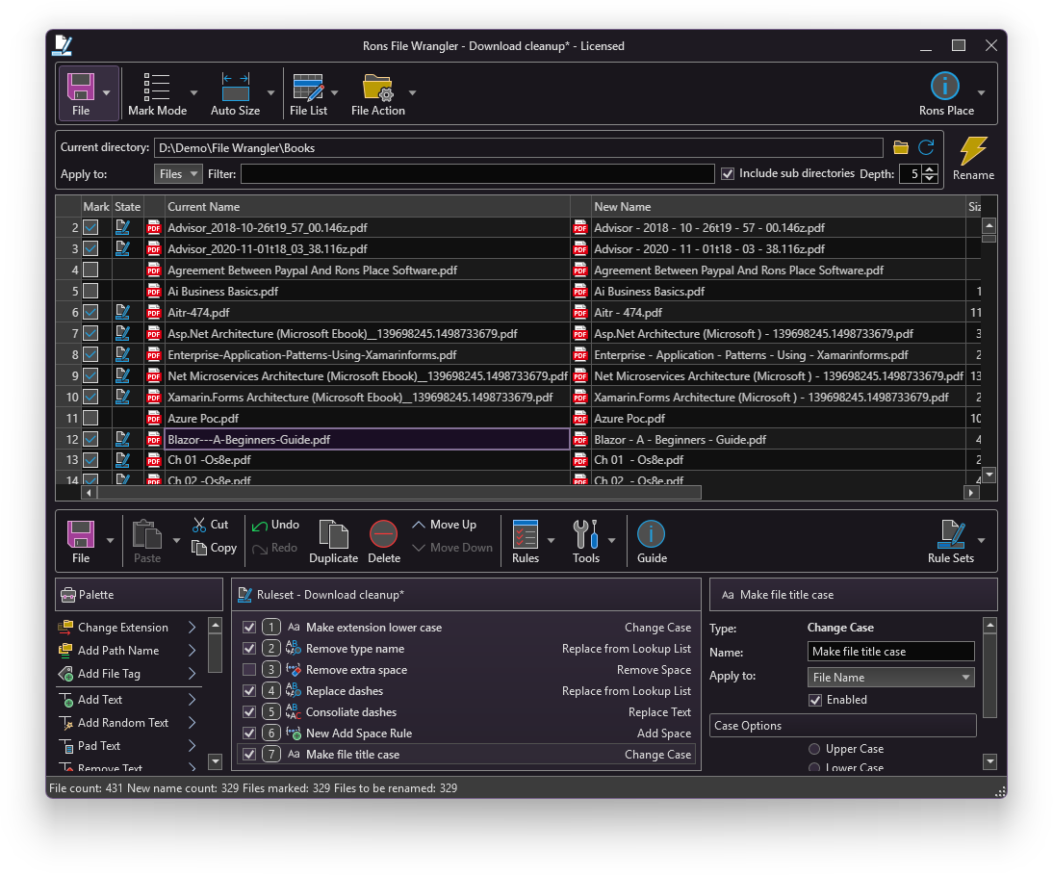This screenshot has height=875, width=1053.
Task: Edit the rule Name field
Action: click(x=890, y=652)
